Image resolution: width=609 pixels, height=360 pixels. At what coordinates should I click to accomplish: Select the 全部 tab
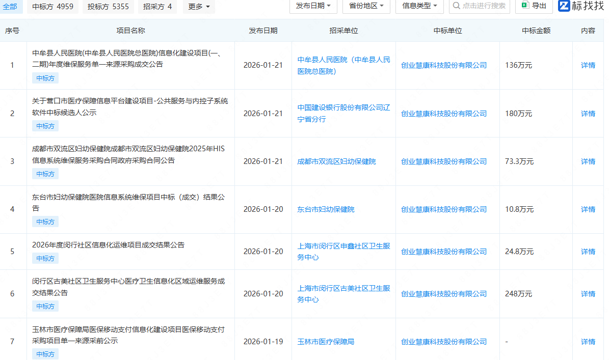click(10, 7)
